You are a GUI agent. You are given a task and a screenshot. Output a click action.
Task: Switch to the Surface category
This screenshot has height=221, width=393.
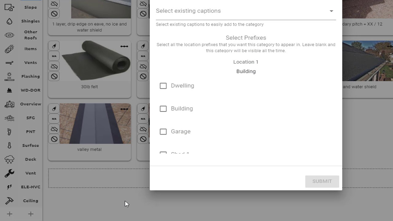pyautogui.click(x=30, y=145)
